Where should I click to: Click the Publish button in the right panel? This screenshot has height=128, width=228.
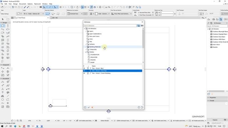[215, 120]
